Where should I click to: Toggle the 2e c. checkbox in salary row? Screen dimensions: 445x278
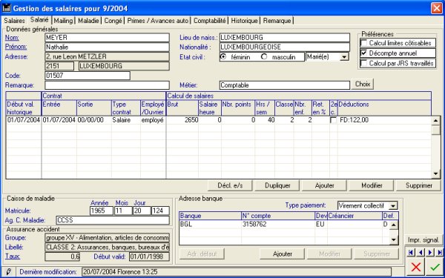pos(334,120)
